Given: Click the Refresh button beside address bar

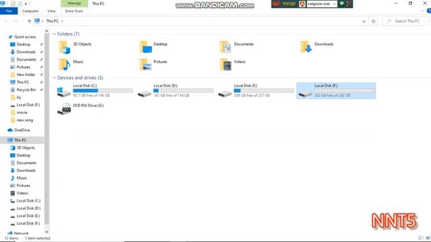Looking at the screenshot, I should (373, 21).
